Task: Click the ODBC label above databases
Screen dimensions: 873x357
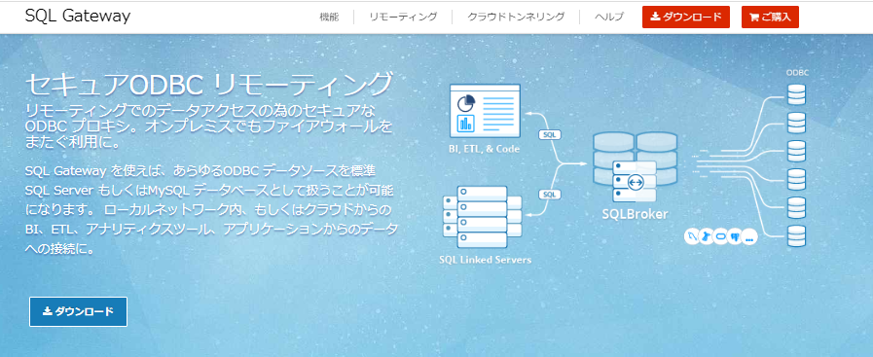Action: click(797, 73)
